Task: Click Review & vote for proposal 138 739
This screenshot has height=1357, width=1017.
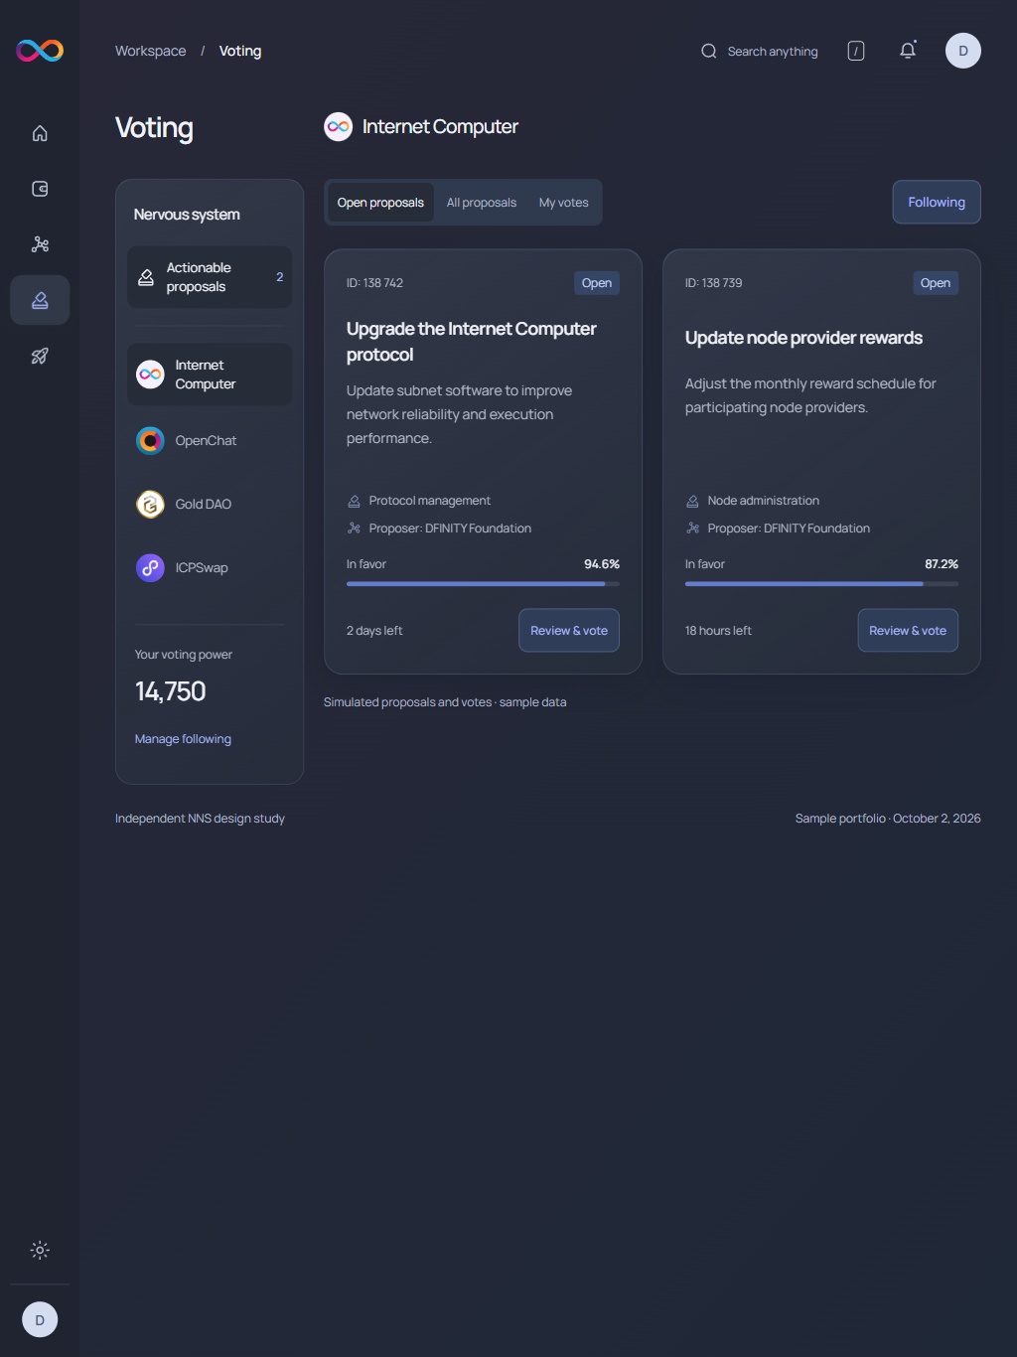Action: coord(908,631)
